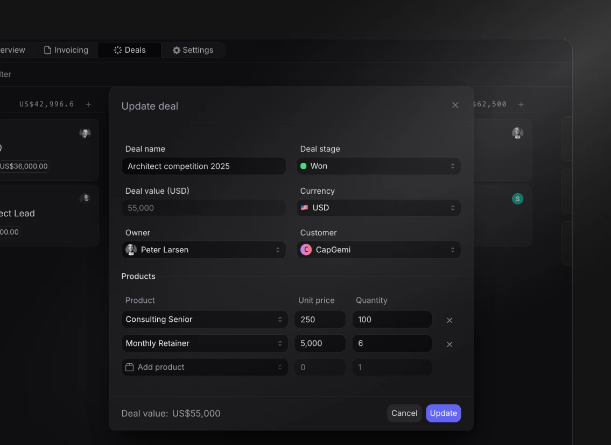Viewport: 611px width, 445px height.
Task: Switch to the Invoicing tab
Action: pos(66,50)
